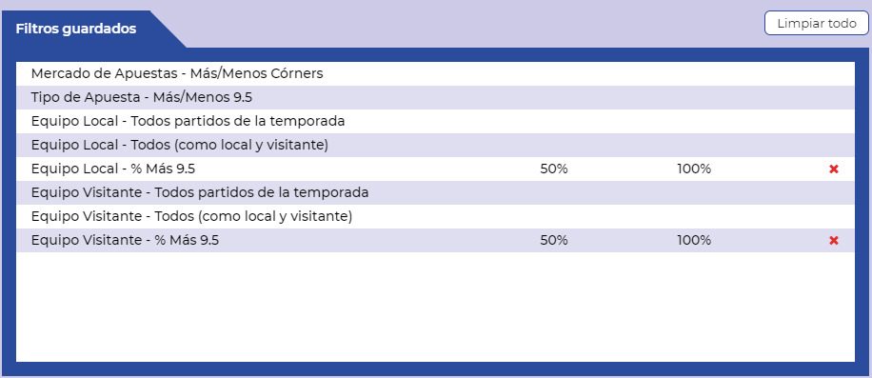The width and height of the screenshot is (872, 378).
Task: Click the blue left border of the filters panel
Action: [9, 211]
